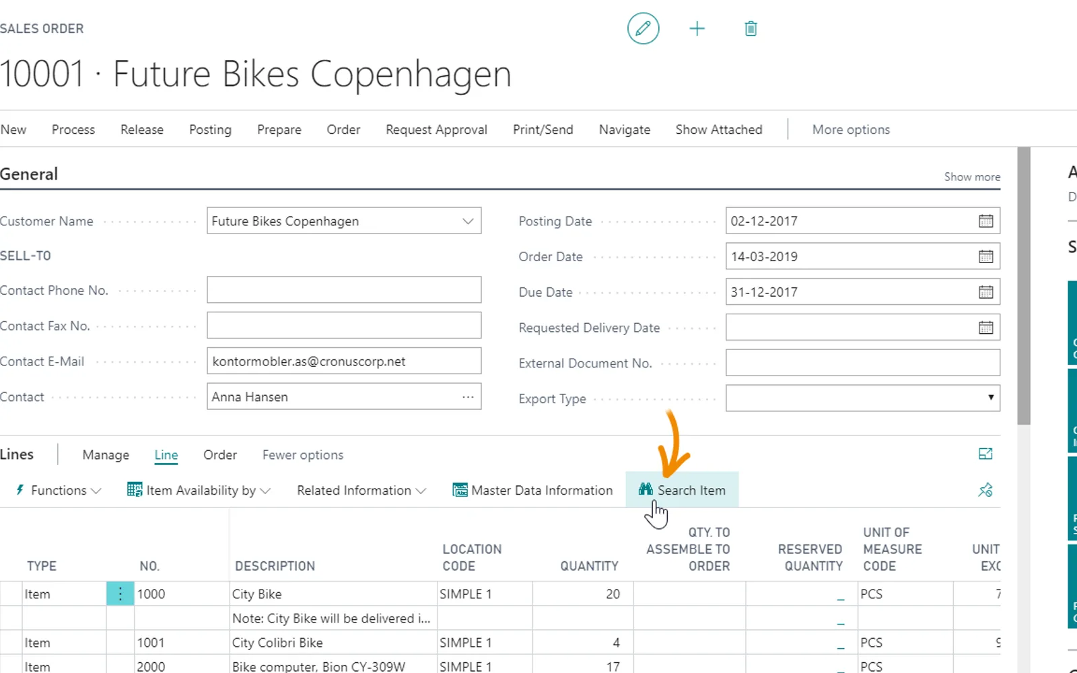Click the trash delete icon
1077x673 pixels.
click(751, 28)
